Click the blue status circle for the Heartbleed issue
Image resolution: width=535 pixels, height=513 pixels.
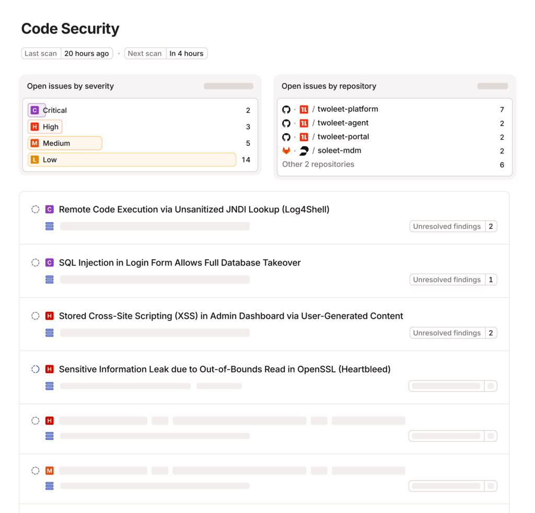[36, 369]
